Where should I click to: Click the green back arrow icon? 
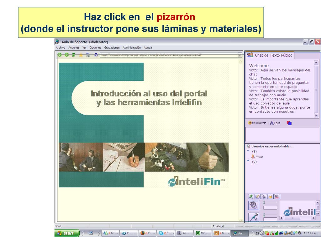(x=60, y=54)
